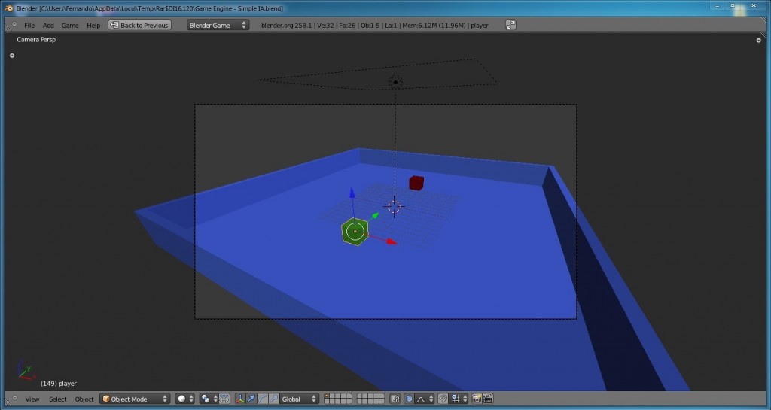Click the '(149) player' frame label

point(59,384)
